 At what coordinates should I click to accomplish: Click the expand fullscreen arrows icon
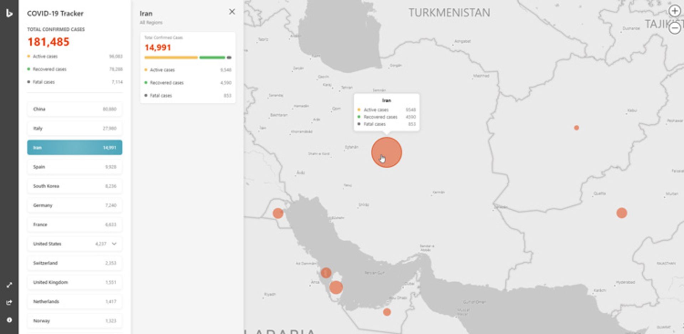click(x=9, y=285)
